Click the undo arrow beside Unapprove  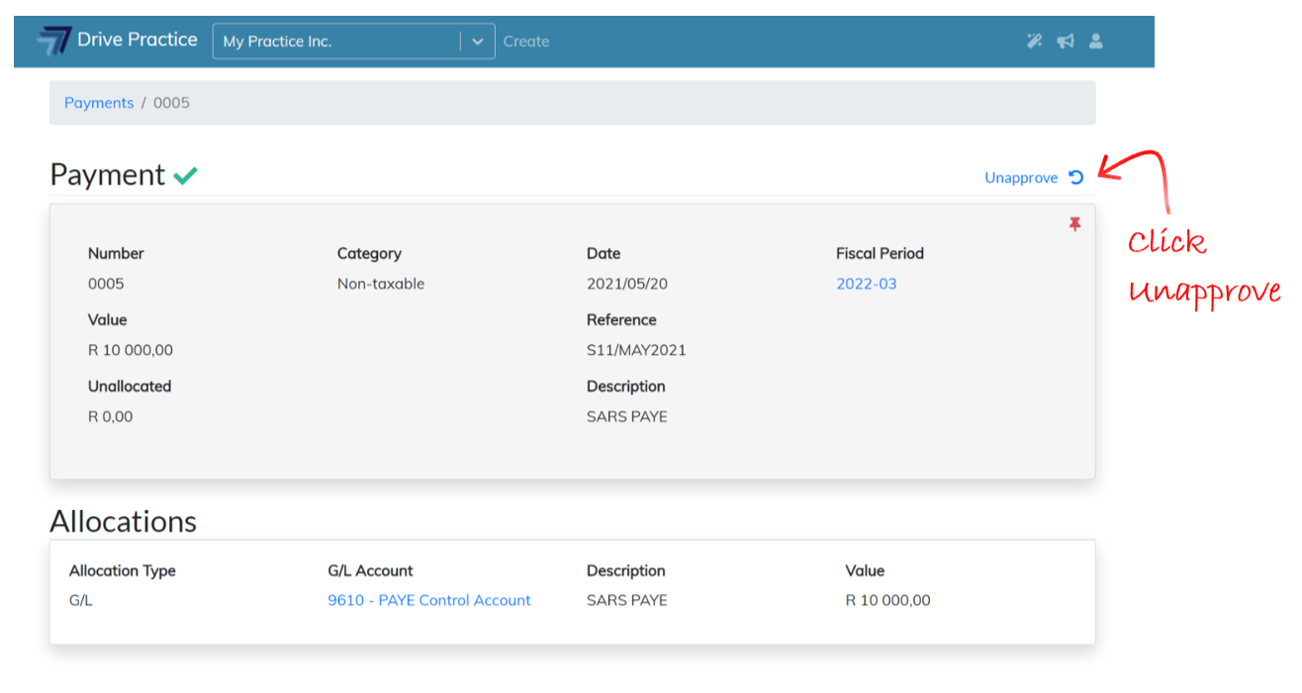1076,178
